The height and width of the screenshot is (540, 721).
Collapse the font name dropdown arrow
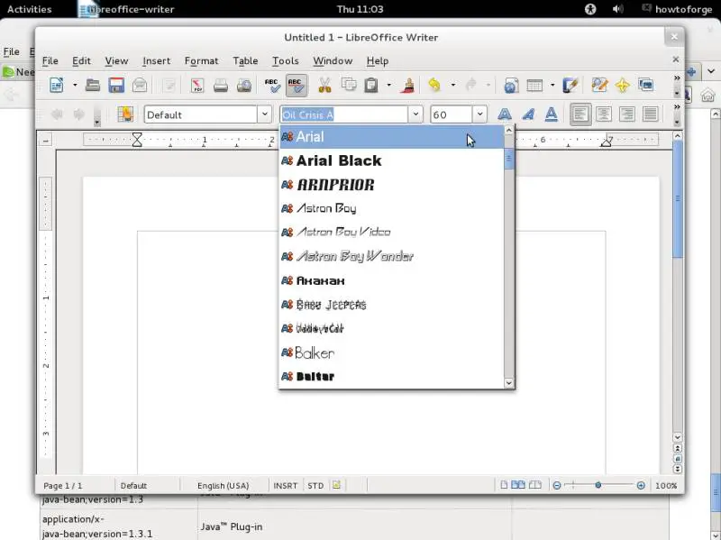tap(415, 114)
